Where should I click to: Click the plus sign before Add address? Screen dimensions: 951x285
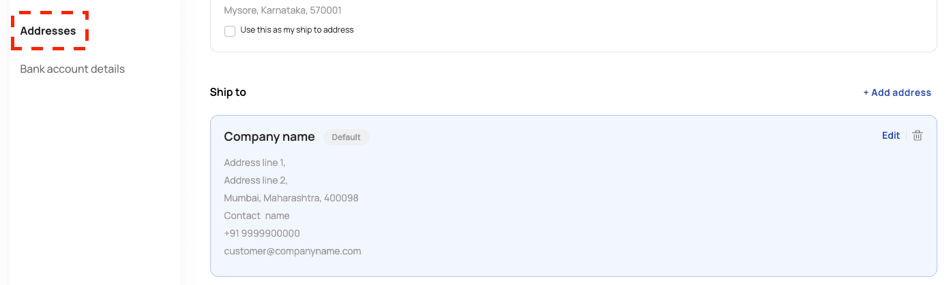coord(866,93)
